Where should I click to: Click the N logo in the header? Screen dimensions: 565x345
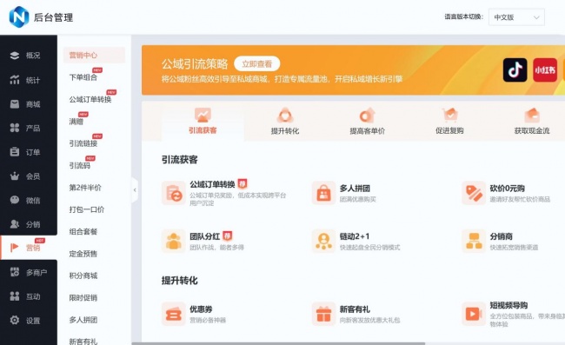(19, 17)
